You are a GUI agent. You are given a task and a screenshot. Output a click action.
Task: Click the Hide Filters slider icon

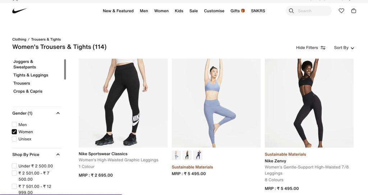(323, 48)
